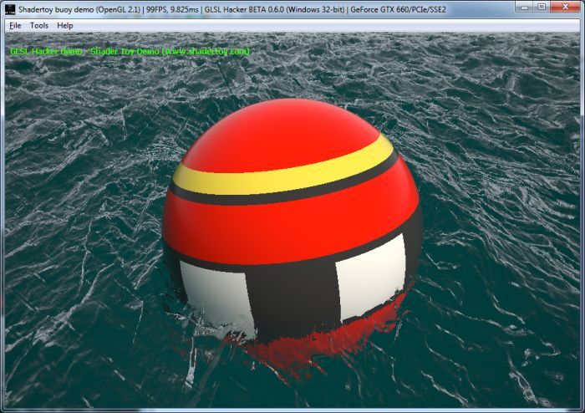Maximize the Shadertoy buoy demo window
Screen dimensions: 585x413
point(542,7)
